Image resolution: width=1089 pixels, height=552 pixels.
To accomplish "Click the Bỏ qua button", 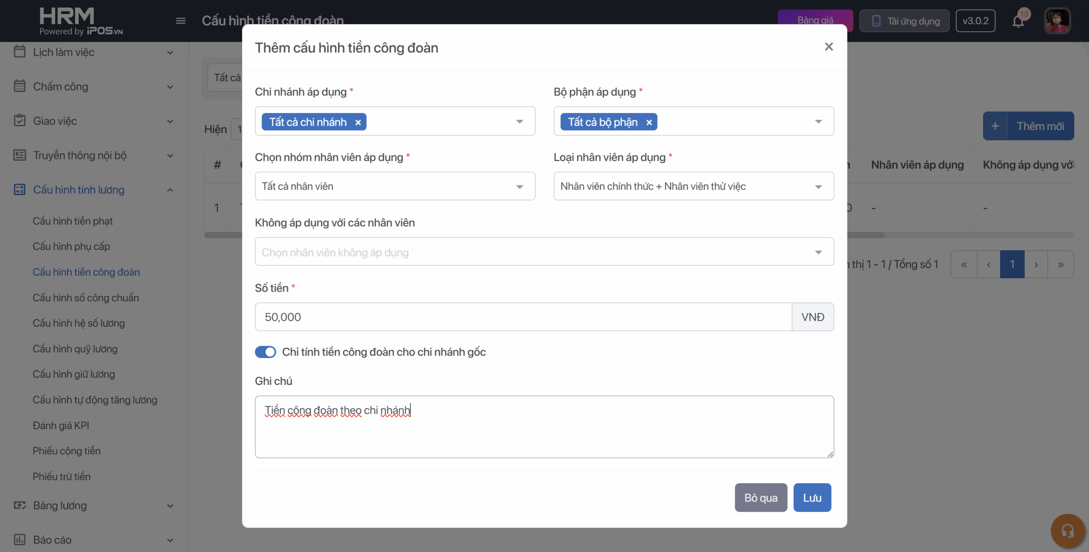I will click(761, 498).
